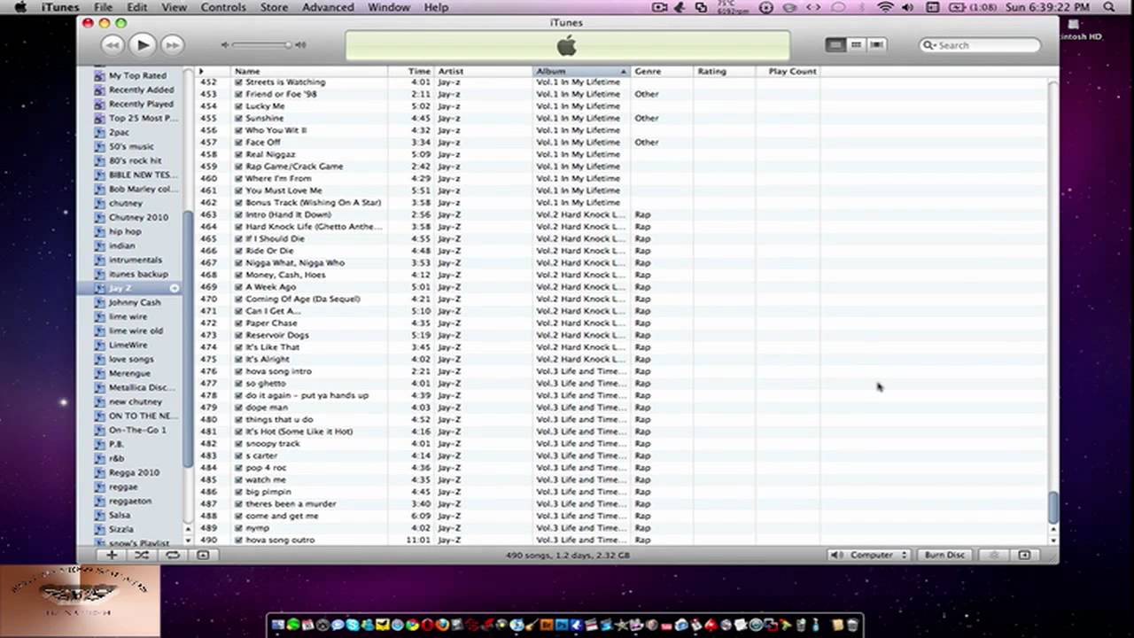Click the Add playlist plus button
Image resolution: width=1134 pixels, height=638 pixels.
pos(112,555)
